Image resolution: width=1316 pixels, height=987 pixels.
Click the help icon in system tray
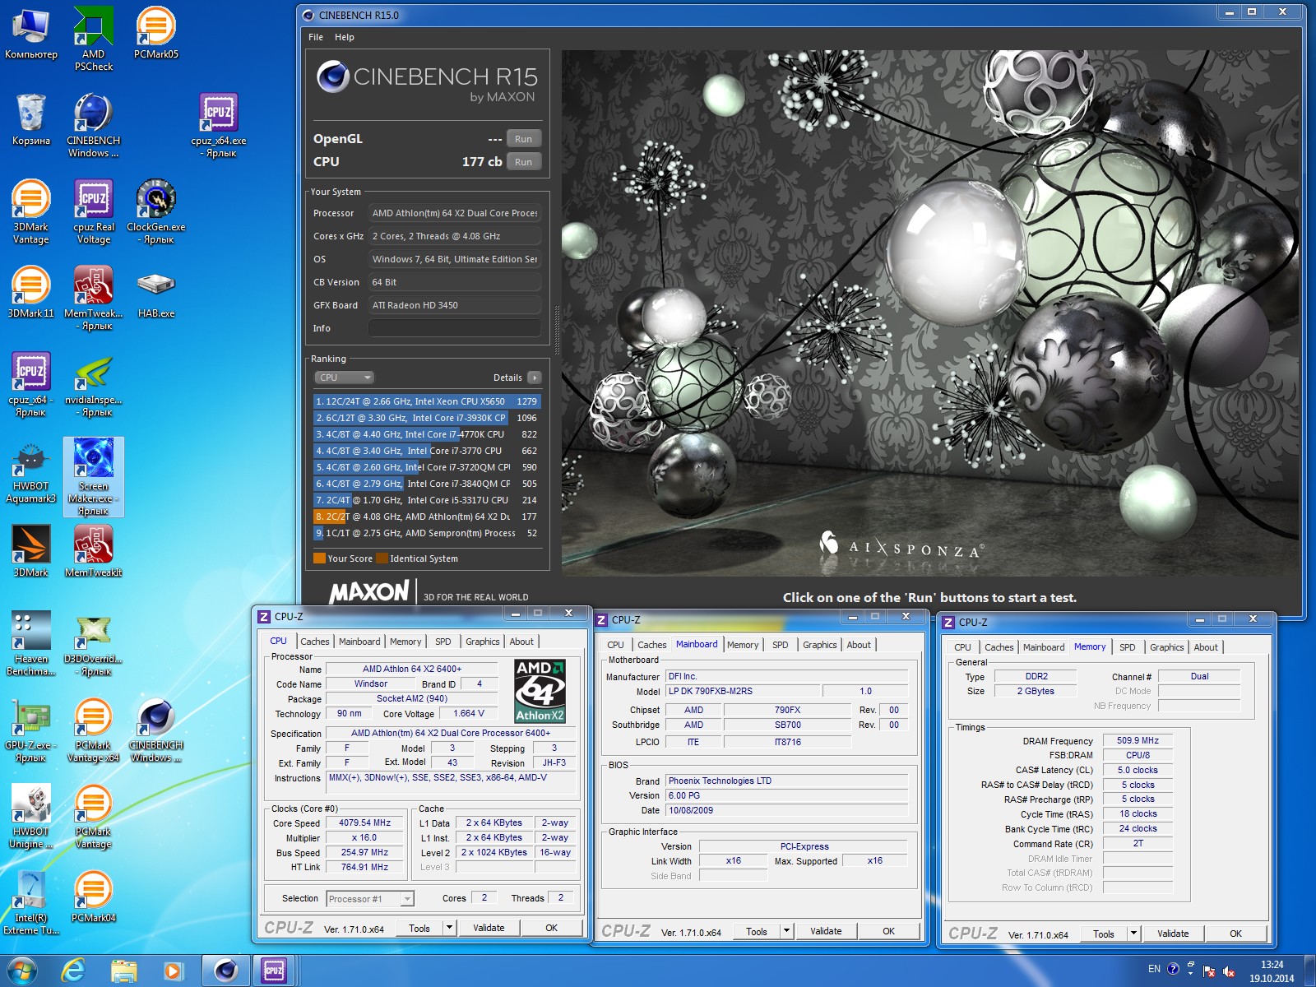pos(1173,969)
